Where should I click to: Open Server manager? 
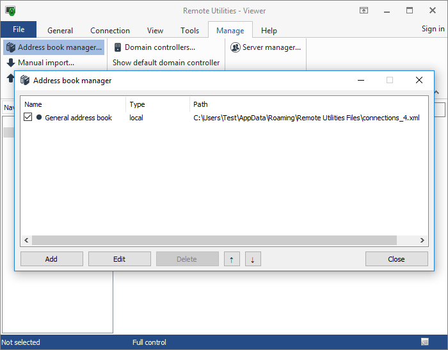[x=266, y=47]
